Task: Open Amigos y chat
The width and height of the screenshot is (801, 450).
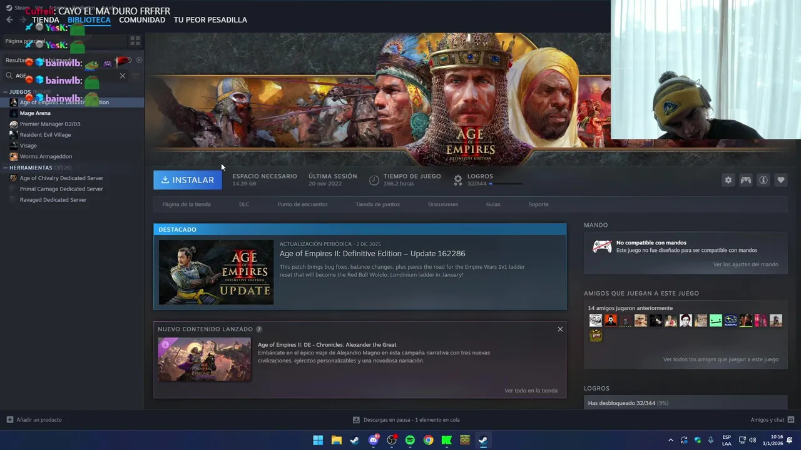Action: (772, 420)
